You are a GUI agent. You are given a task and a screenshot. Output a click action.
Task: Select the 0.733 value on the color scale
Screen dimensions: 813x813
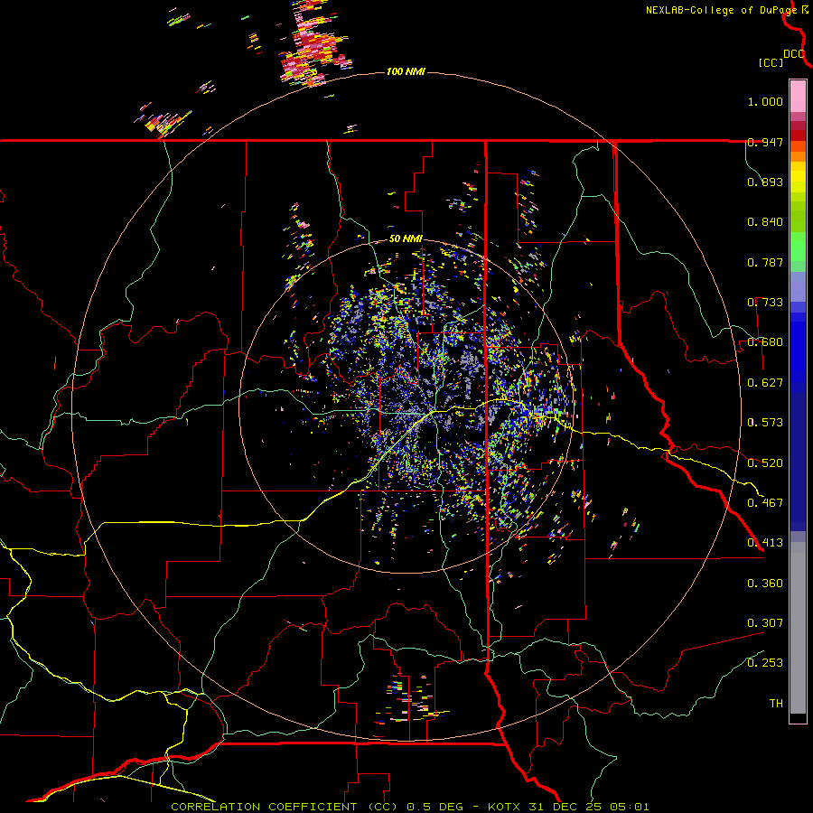pos(765,303)
